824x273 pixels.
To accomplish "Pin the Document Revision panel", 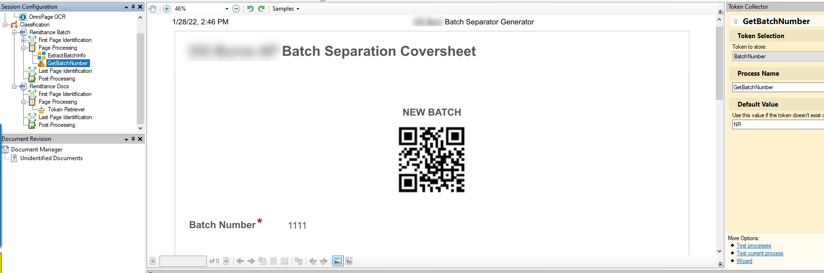I will coord(133,139).
